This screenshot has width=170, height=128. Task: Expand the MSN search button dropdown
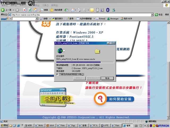[50, 19]
